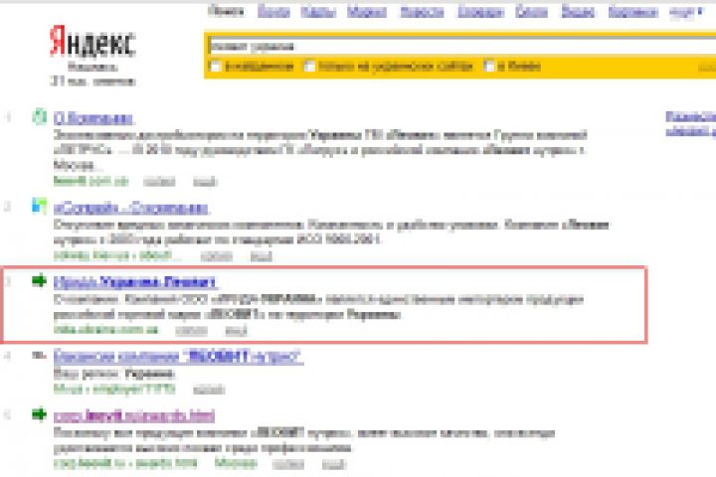Open the purple corp.leevit.ru result title link
This screenshot has height=477, width=716.
pyautogui.click(x=134, y=416)
